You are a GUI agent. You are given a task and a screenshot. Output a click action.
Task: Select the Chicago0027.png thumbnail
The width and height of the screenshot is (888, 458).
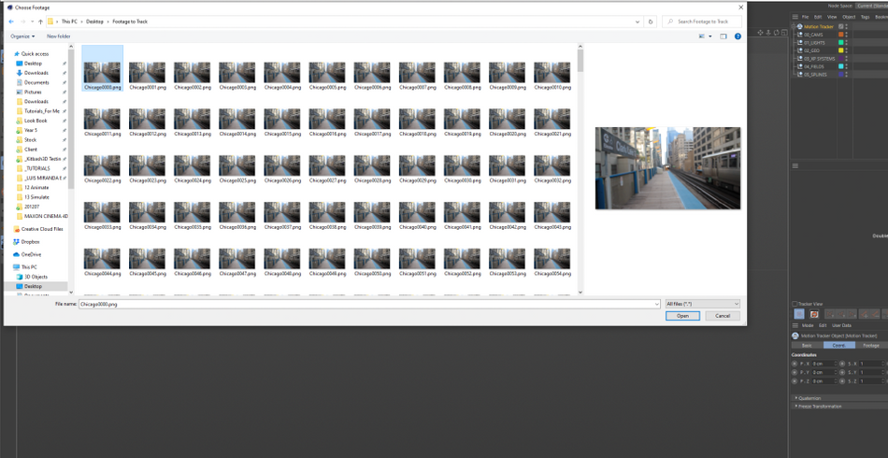click(327, 165)
